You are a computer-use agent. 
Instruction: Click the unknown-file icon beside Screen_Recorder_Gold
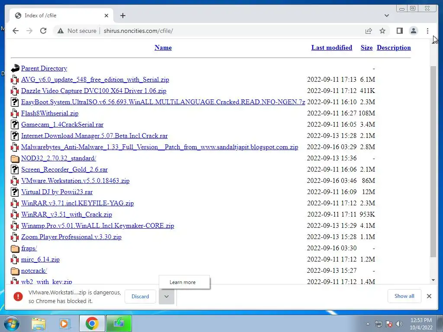click(15, 169)
